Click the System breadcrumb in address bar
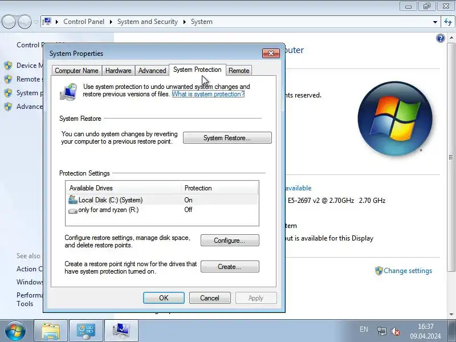The height and width of the screenshot is (342, 456). pos(202,22)
